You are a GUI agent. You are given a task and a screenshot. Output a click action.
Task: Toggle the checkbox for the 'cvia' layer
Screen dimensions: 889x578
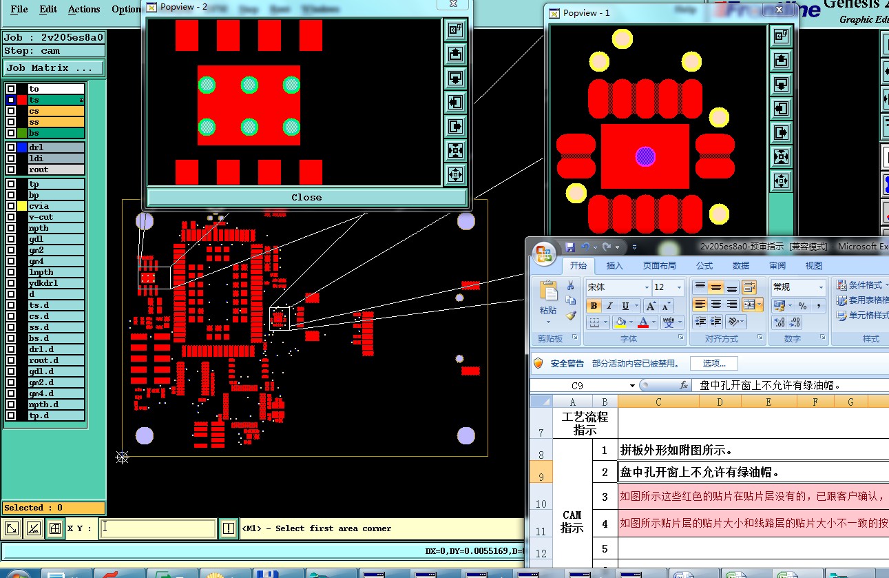pos(11,206)
